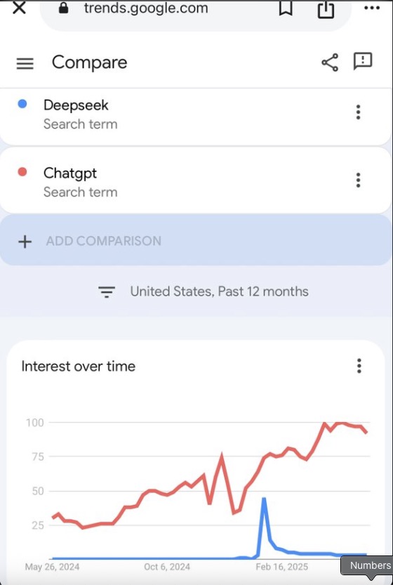This screenshot has height=585, width=393.
Task: Click the Deepseek spike on the chart
Action: pyautogui.click(x=264, y=499)
